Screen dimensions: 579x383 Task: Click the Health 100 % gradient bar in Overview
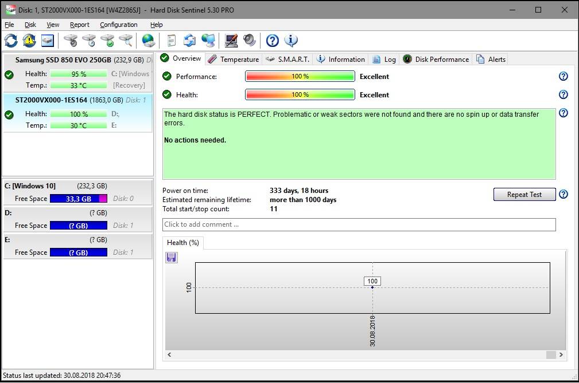coord(300,94)
